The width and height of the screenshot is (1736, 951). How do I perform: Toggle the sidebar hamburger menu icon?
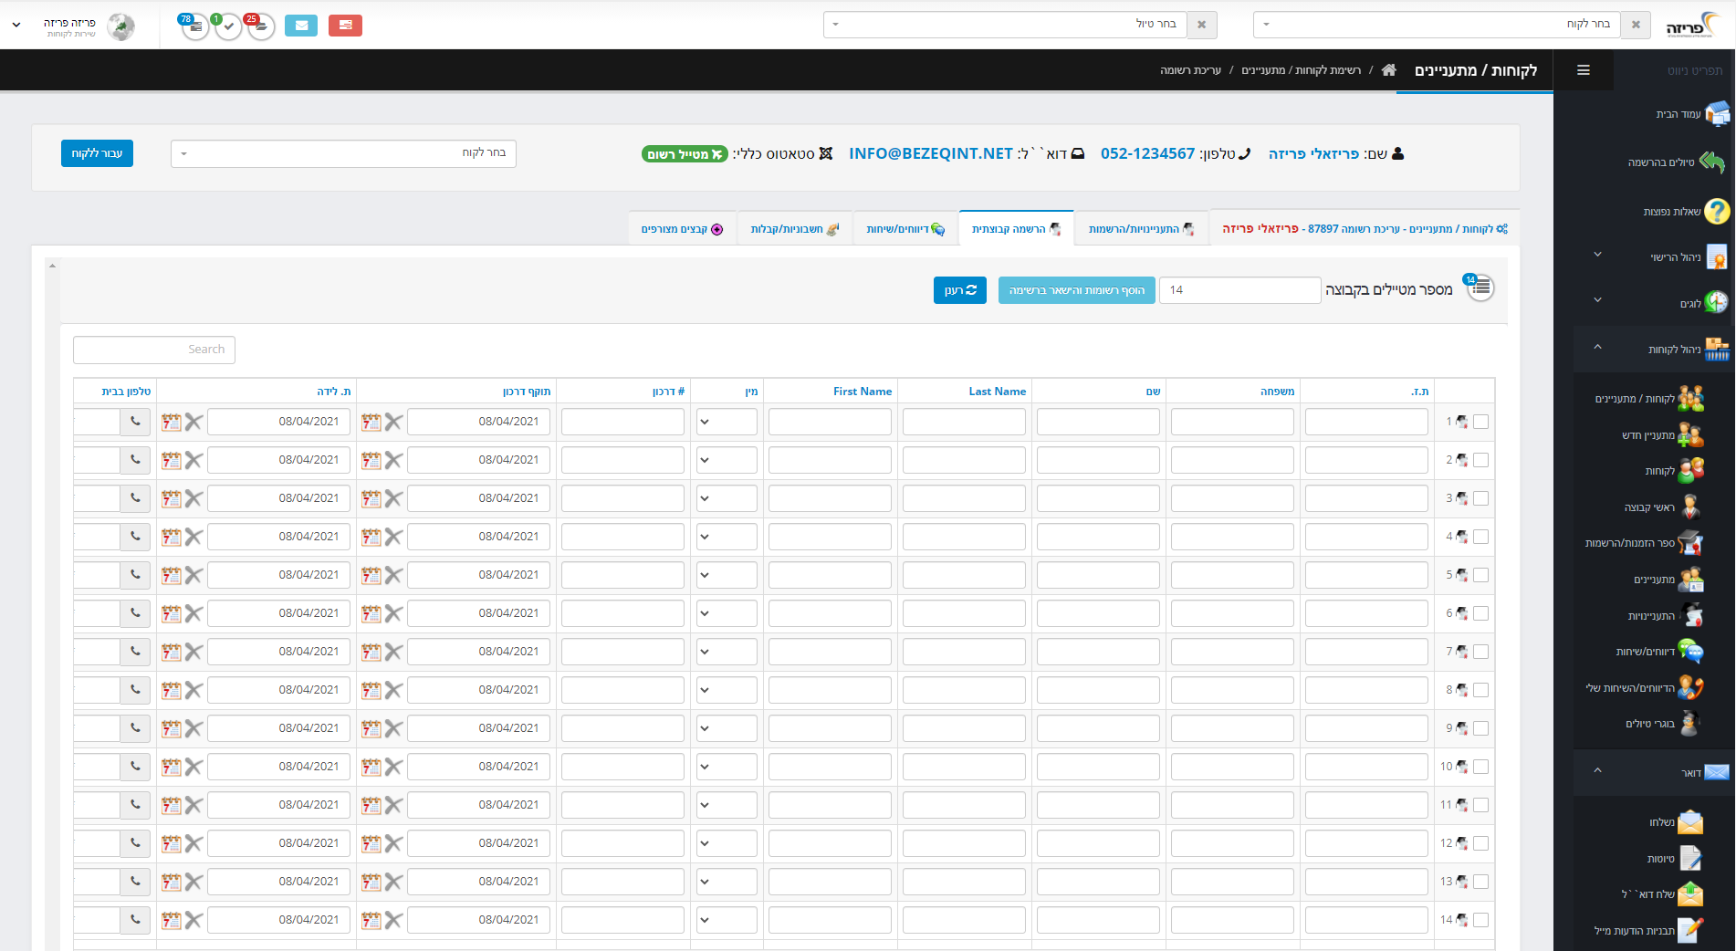(1584, 70)
